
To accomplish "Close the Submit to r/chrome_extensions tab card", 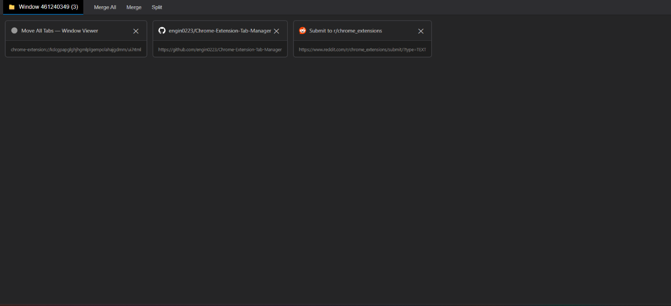I will (x=421, y=31).
